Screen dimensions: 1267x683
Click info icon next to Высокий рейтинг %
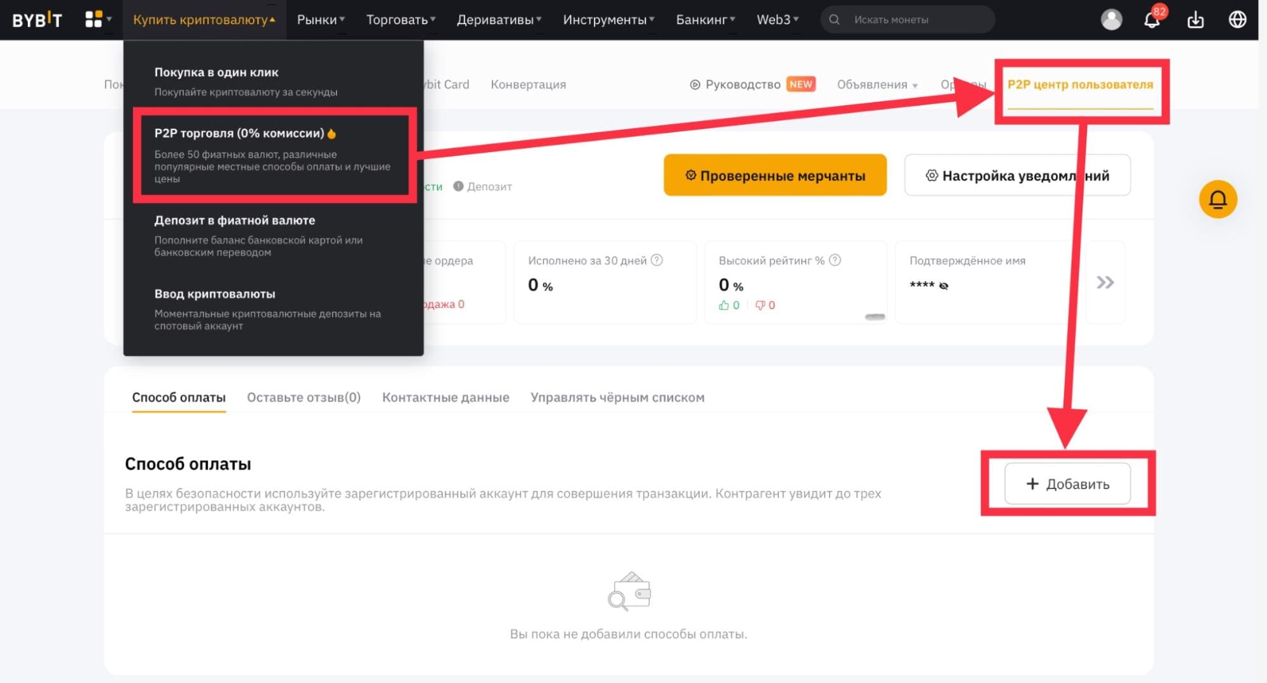835,260
